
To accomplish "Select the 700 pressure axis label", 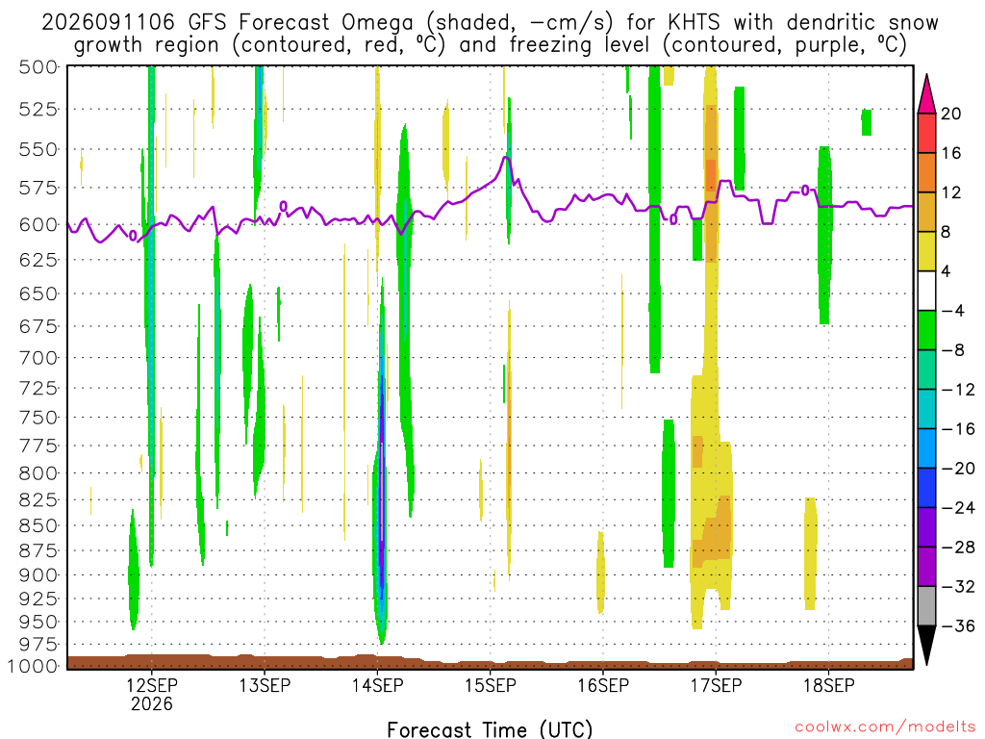I will coord(38,358).
